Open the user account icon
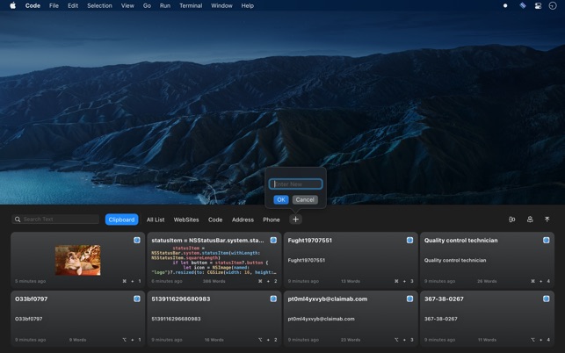Viewport: 565px width, 353px height. (x=530, y=220)
